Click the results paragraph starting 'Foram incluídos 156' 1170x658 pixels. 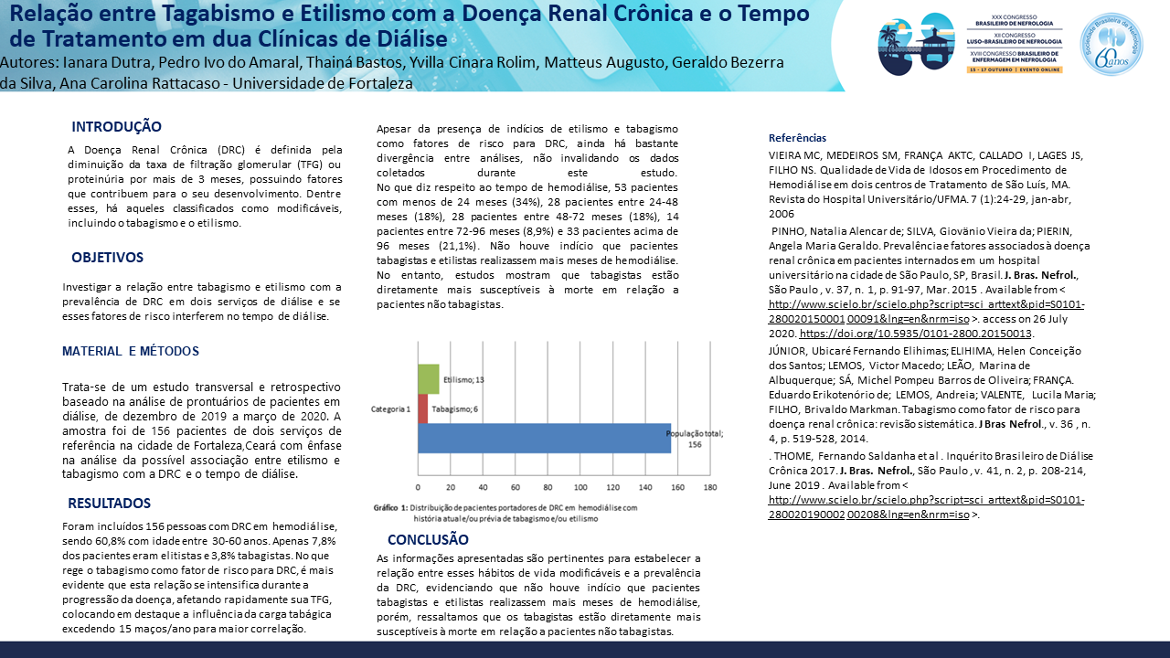tap(200, 578)
